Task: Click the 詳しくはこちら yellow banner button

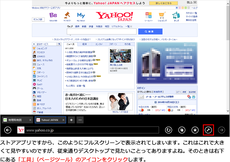Action: click(164, 3)
